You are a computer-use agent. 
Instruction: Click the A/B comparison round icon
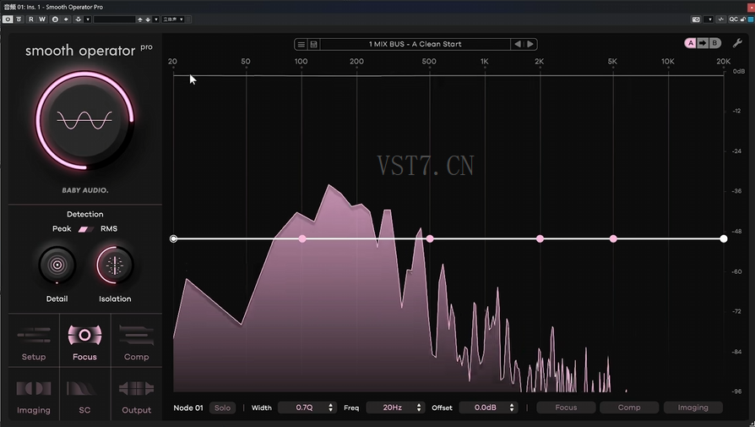[x=55, y=19]
